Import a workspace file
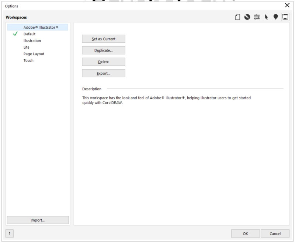295x243 pixels. pos(38,220)
